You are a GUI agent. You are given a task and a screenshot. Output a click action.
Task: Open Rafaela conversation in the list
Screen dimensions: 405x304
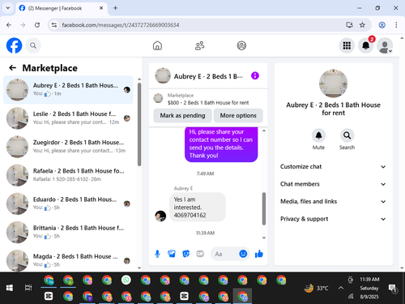(x=68, y=175)
